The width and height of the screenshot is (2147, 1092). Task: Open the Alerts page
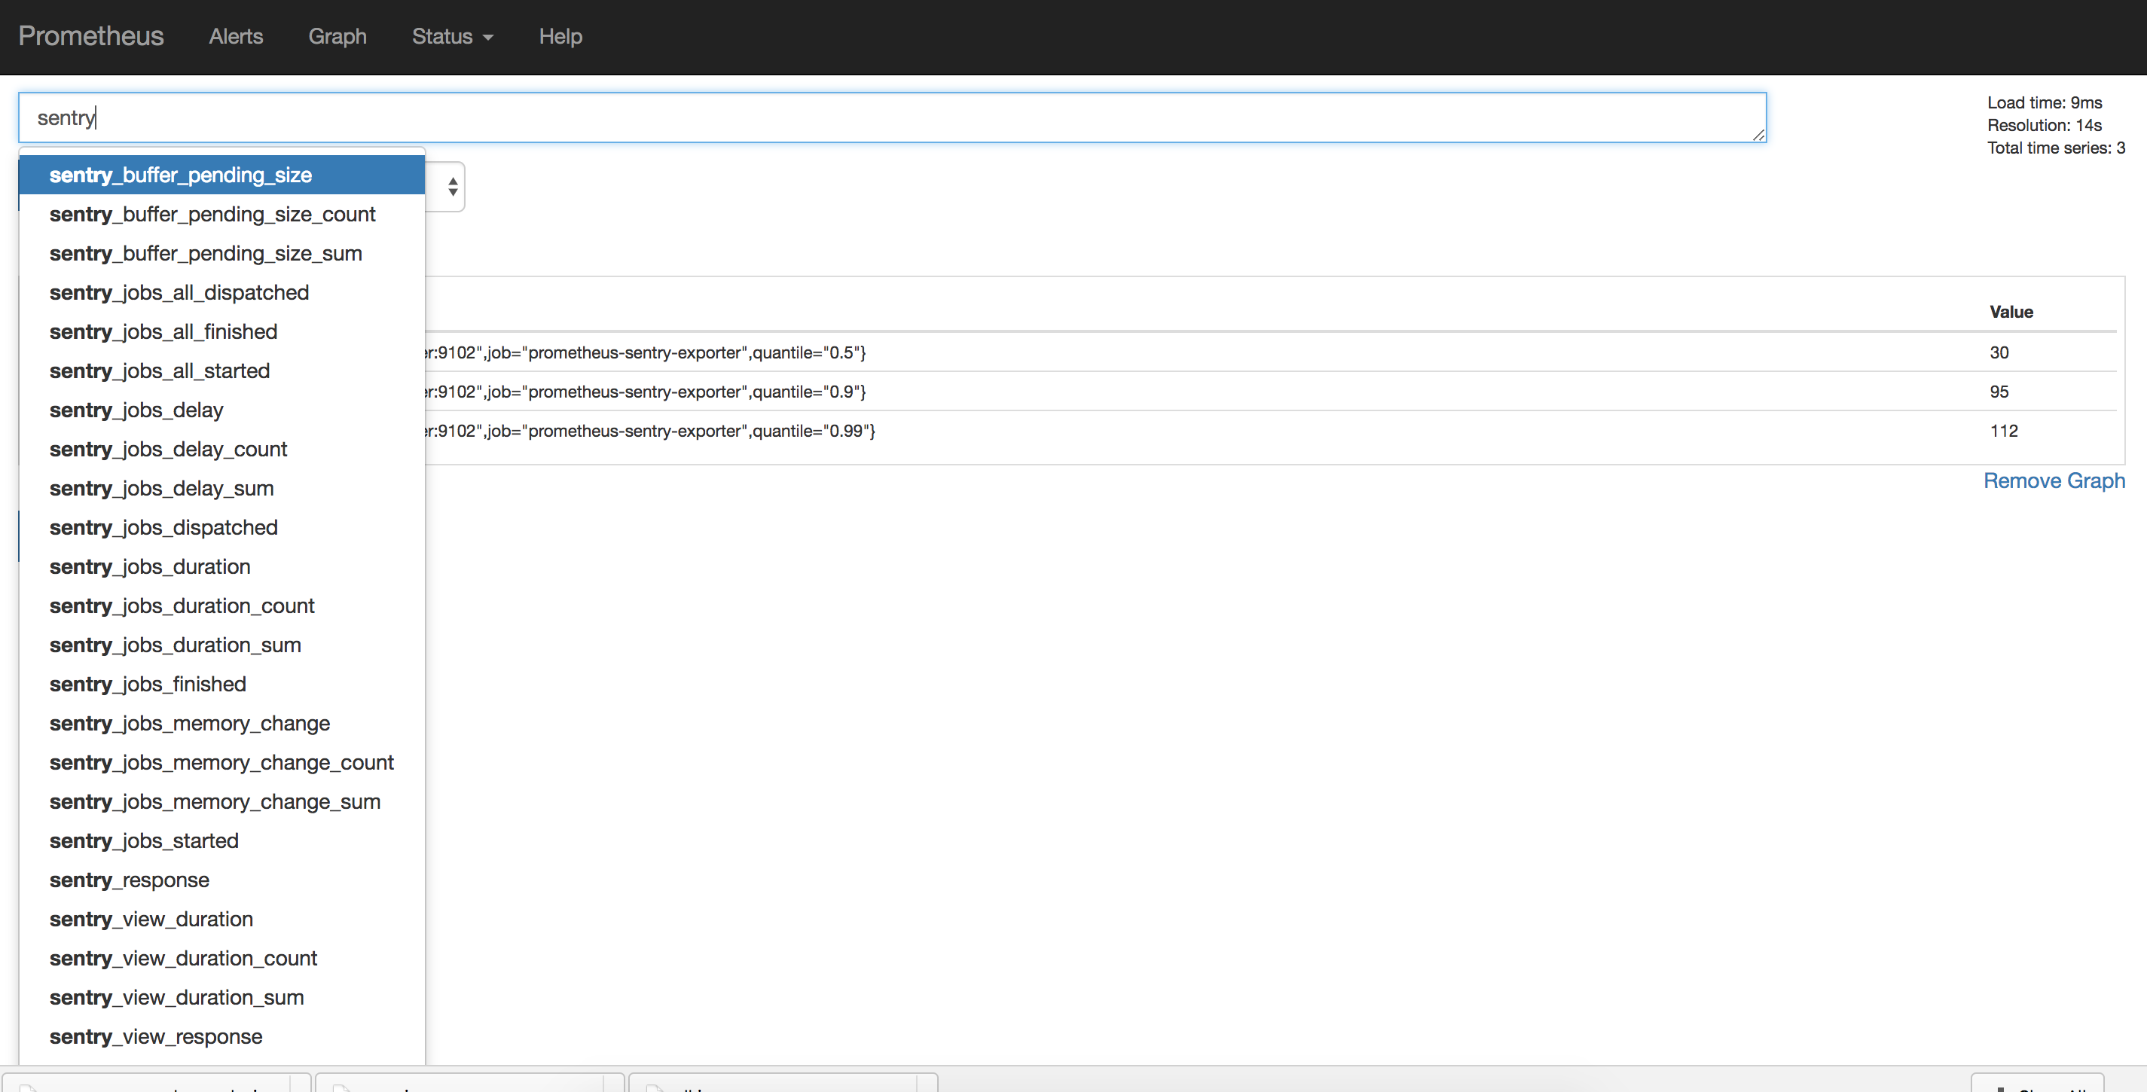(236, 37)
